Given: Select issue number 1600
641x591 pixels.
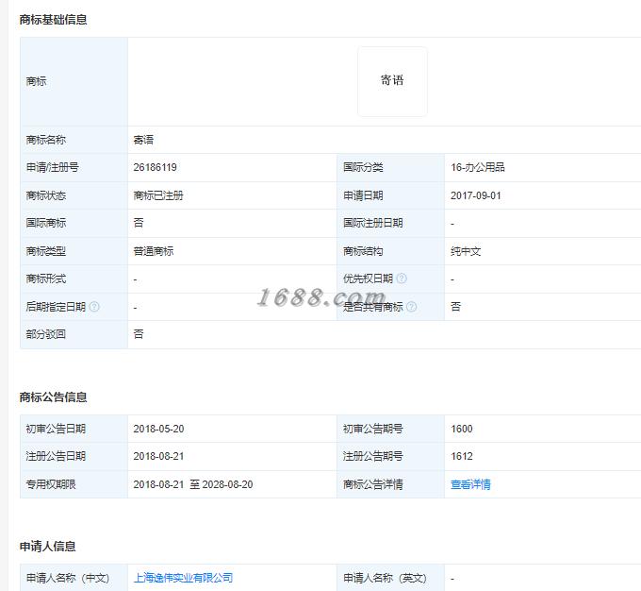Looking at the screenshot, I should pyautogui.click(x=462, y=429).
